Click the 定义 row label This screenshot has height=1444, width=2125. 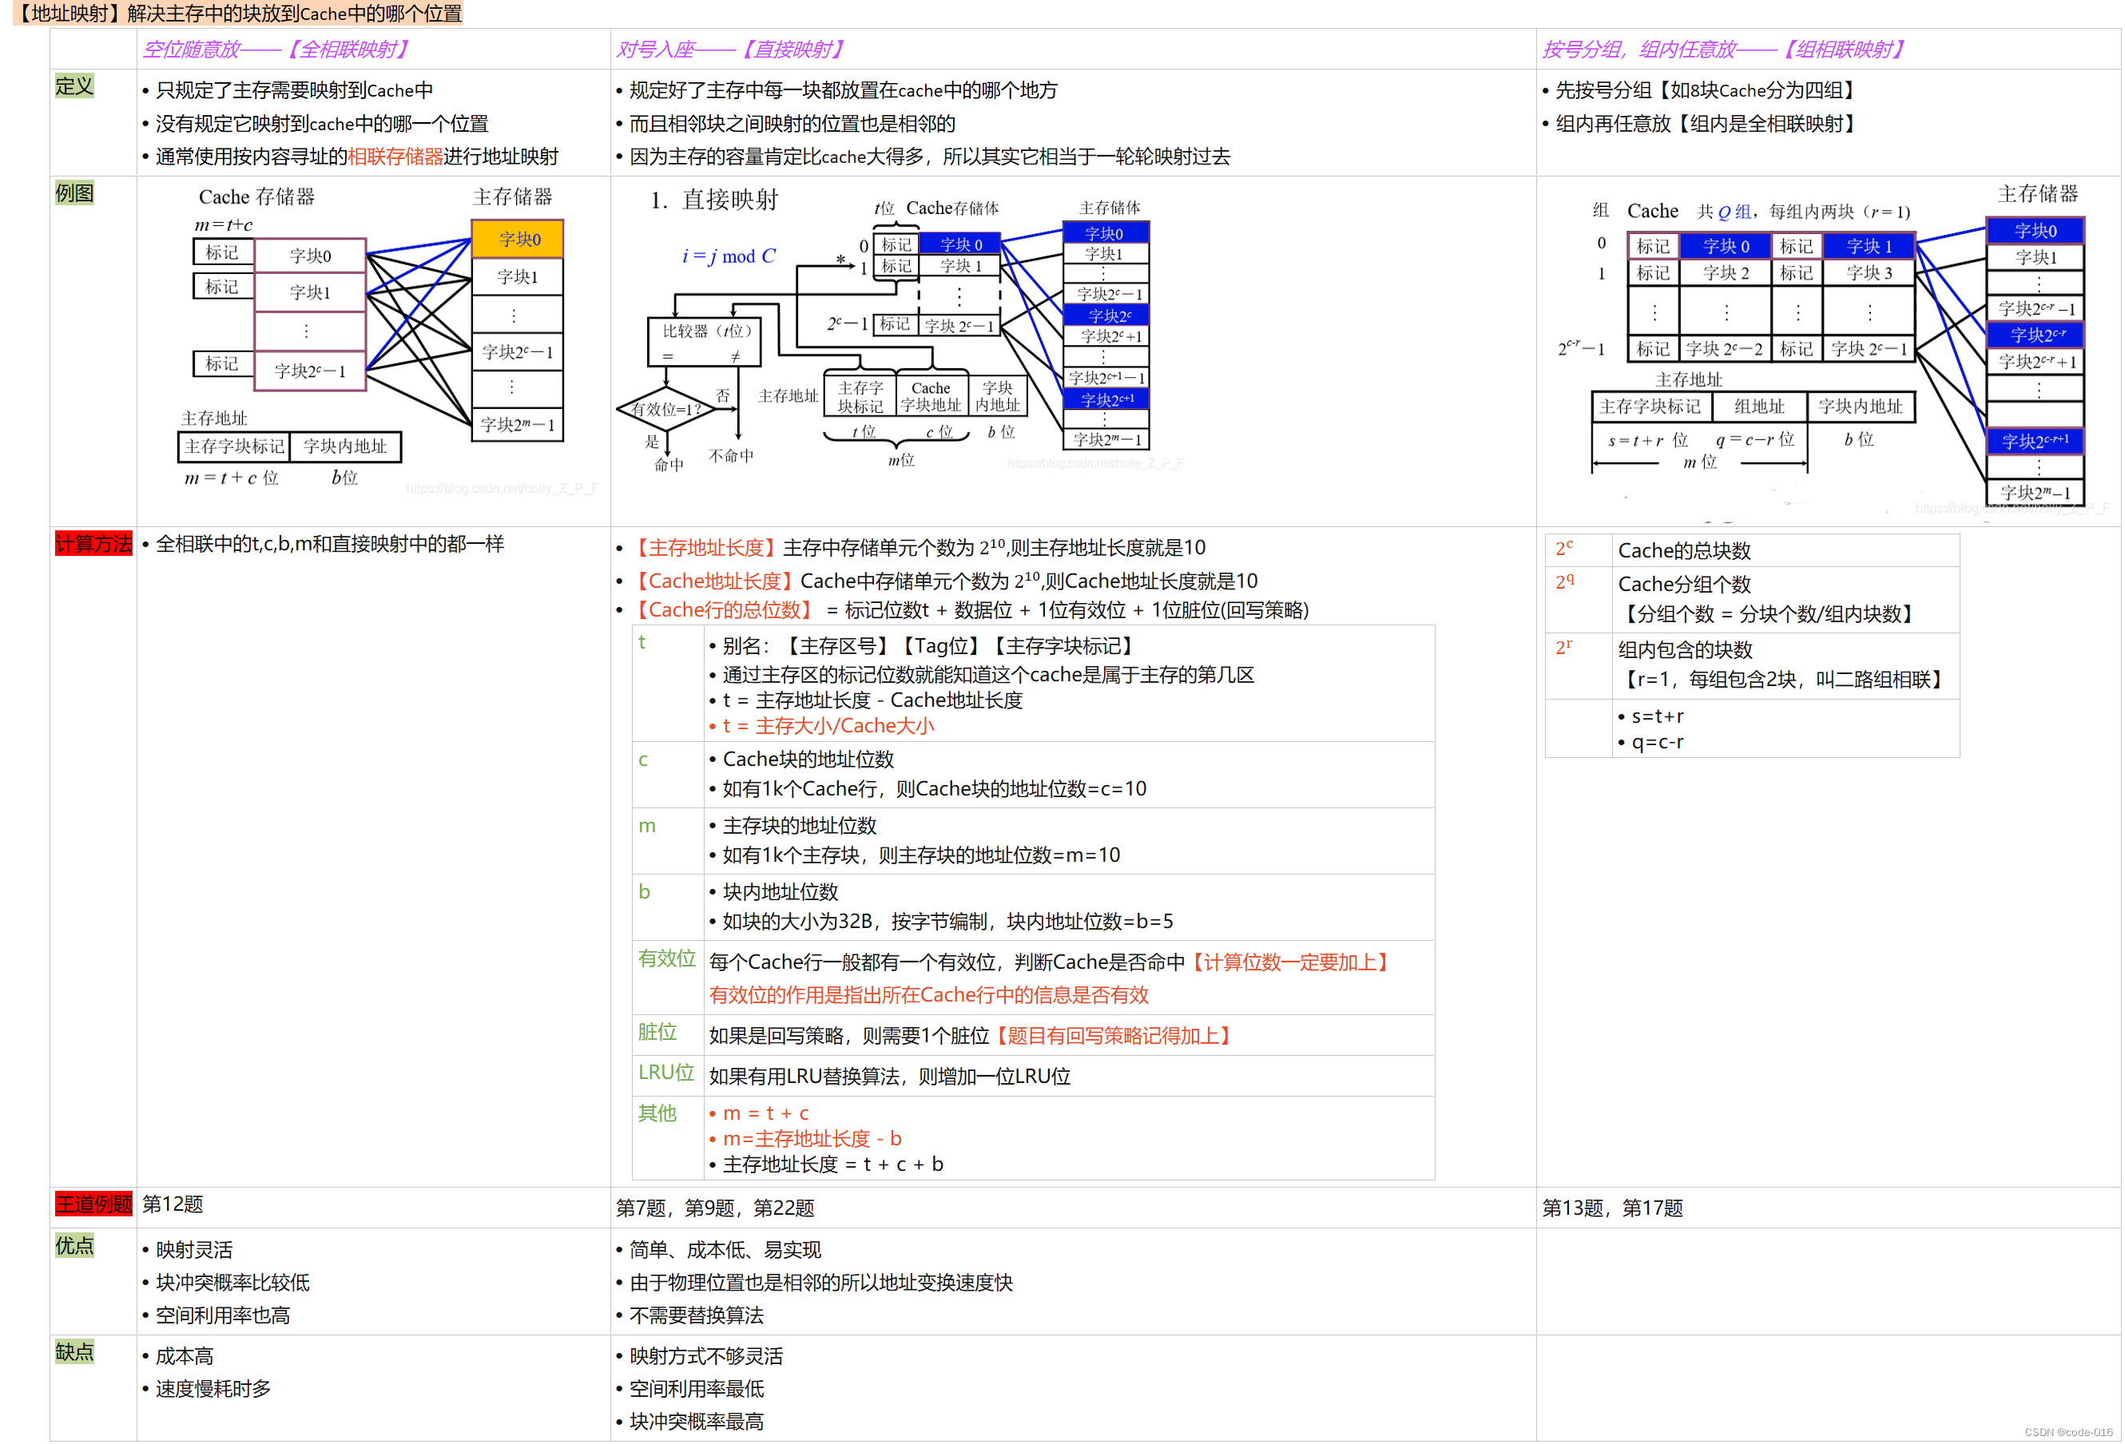74,87
